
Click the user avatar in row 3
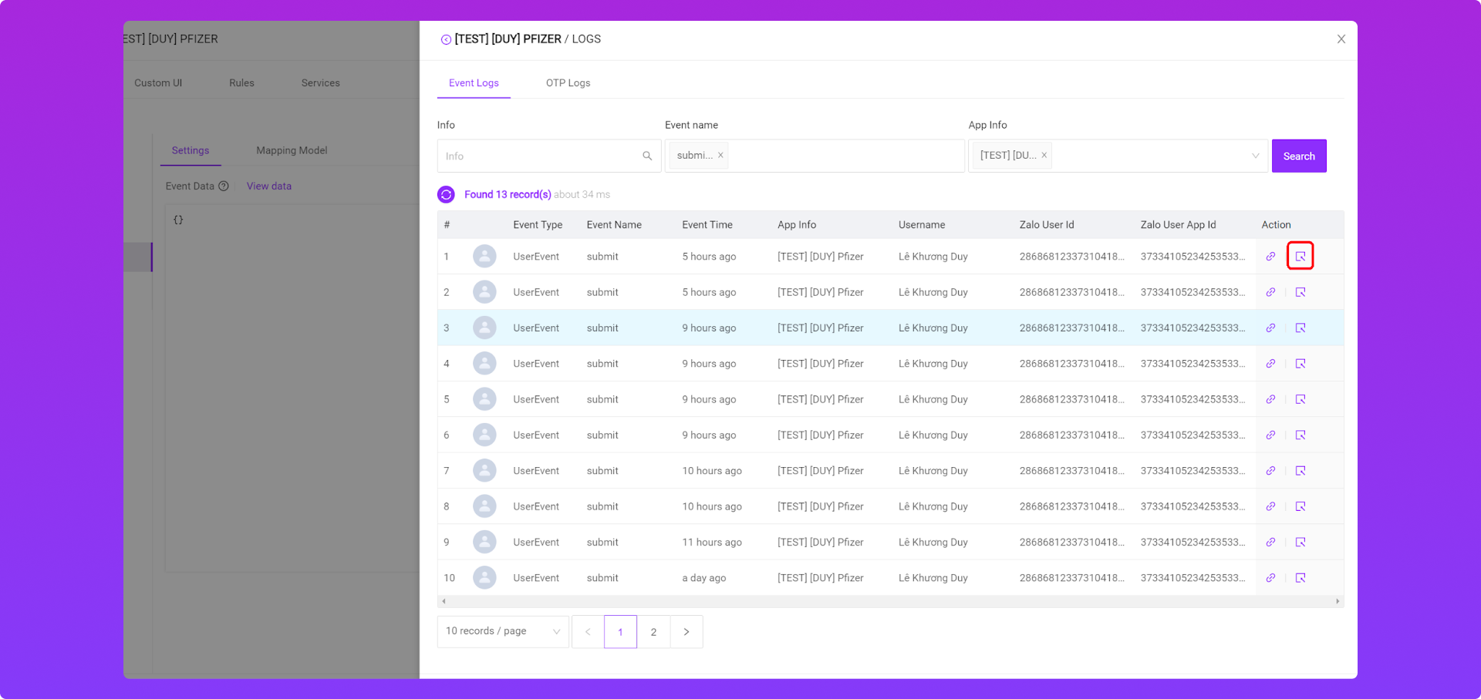click(x=484, y=328)
